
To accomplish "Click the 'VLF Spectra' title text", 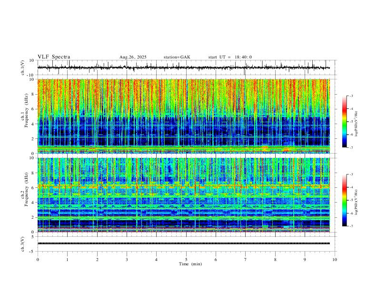I will 54,57.
